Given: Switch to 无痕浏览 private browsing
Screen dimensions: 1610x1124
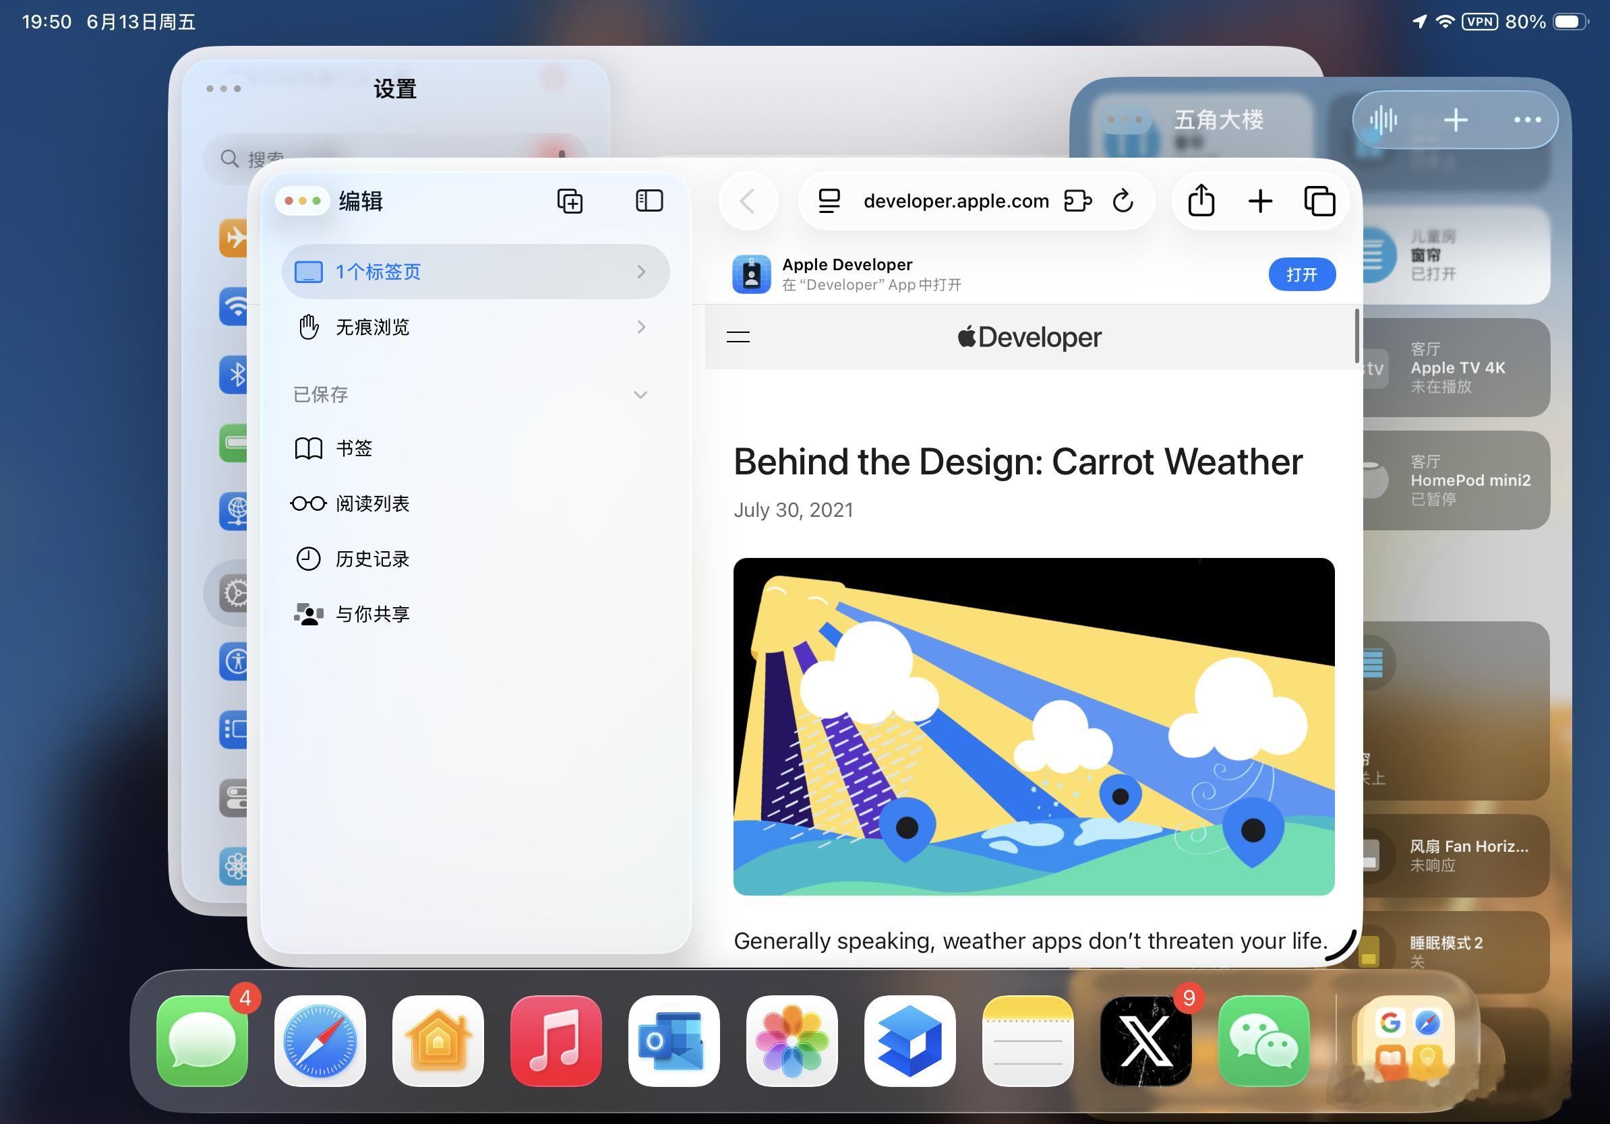Looking at the screenshot, I should coord(475,327).
